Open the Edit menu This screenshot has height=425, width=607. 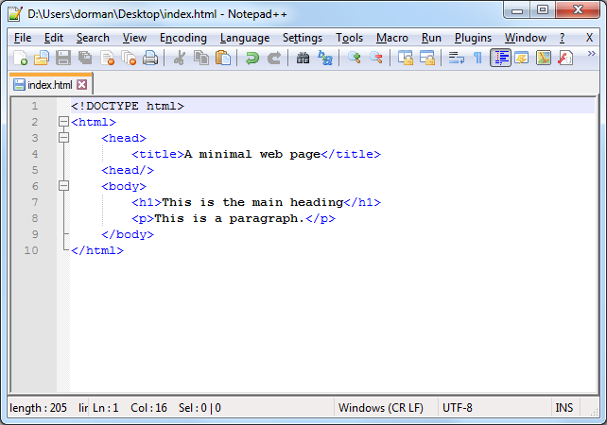pos(54,38)
